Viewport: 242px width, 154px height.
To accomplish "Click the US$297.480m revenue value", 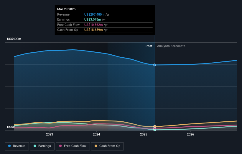I will tap(94, 14).
